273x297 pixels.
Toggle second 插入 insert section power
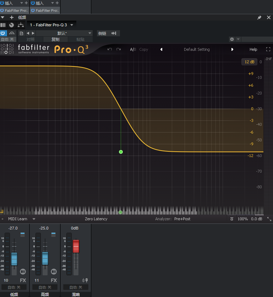(x=33, y=3)
